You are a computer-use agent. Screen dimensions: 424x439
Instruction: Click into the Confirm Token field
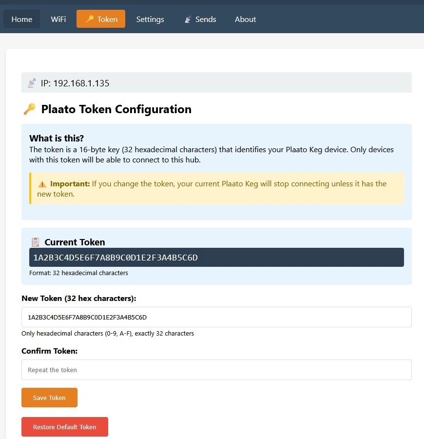216,370
